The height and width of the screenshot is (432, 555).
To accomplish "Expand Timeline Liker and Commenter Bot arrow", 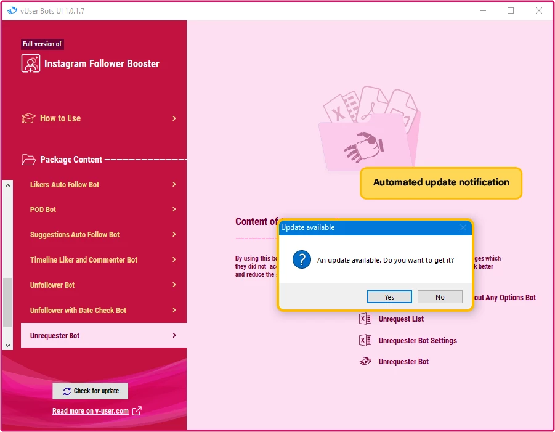I will pyautogui.click(x=174, y=259).
